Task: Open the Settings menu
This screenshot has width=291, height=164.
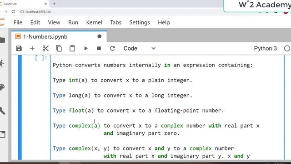Action: [x=140, y=22]
